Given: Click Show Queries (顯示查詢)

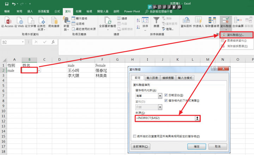Looking at the screenshot, I should click(x=79, y=18).
